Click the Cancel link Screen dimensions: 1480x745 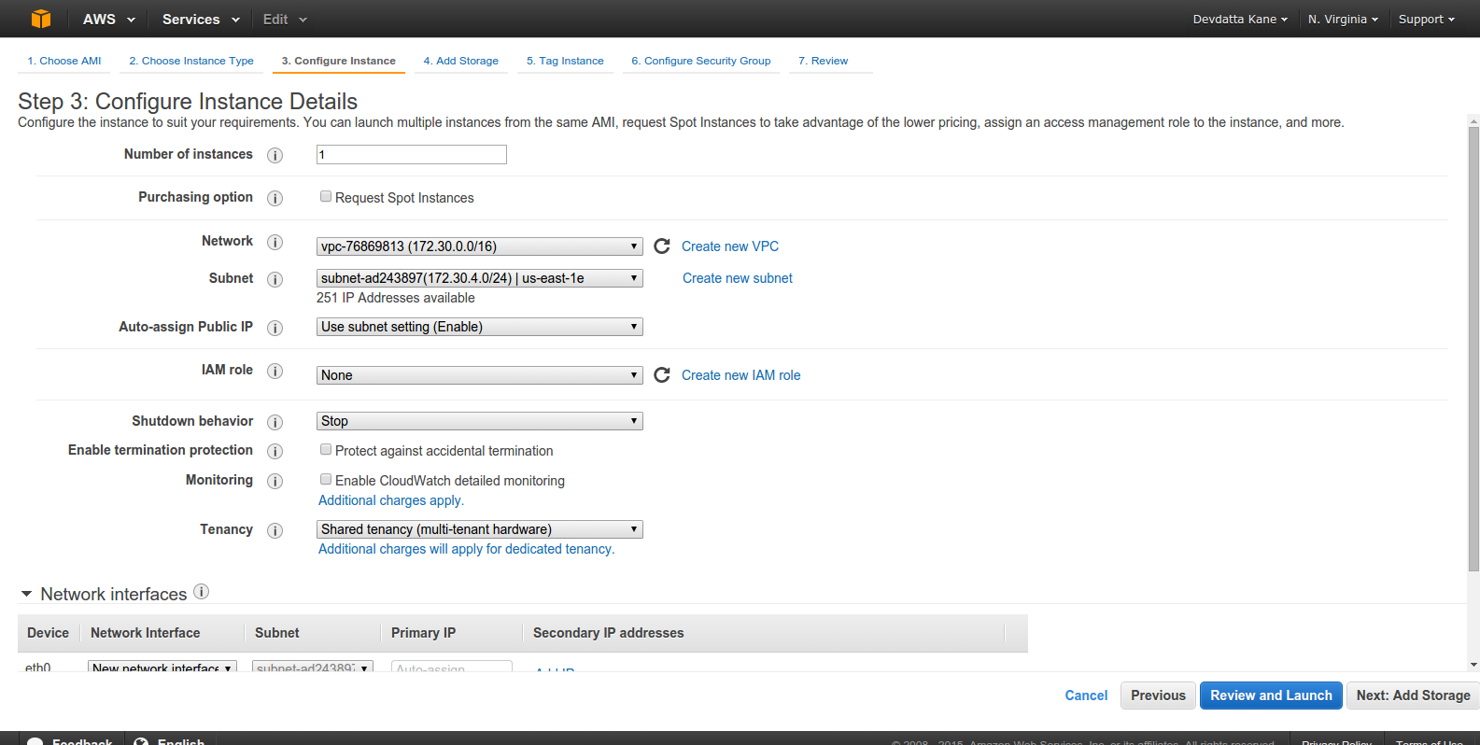[1086, 696]
